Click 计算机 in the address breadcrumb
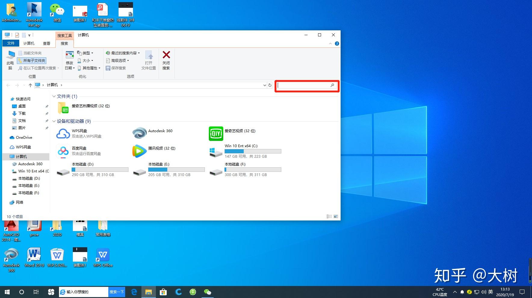Image resolution: width=532 pixels, height=298 pixels. (52, 85)
